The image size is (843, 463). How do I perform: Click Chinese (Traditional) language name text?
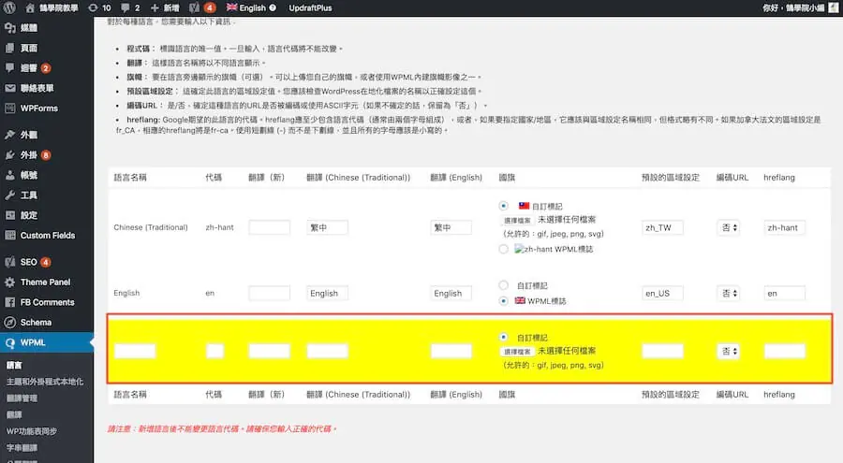point(151,227)
